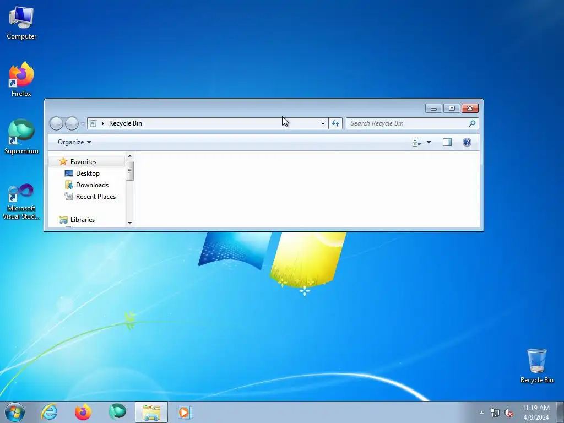564x423 pixels.
Task: Click Windows Explorer taskbar button
Action: click(x=151, y=412)
